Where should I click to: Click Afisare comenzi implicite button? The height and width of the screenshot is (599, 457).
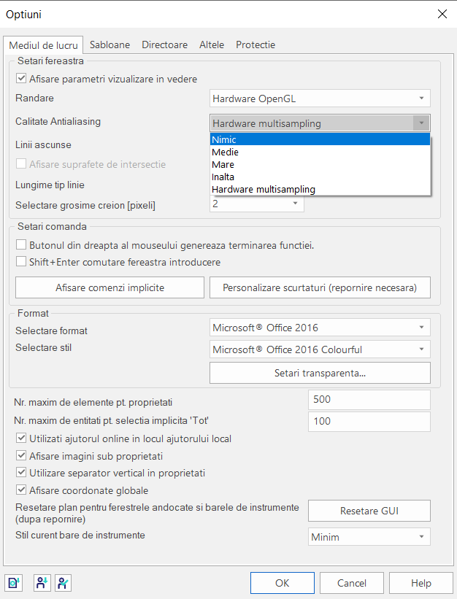110,287
